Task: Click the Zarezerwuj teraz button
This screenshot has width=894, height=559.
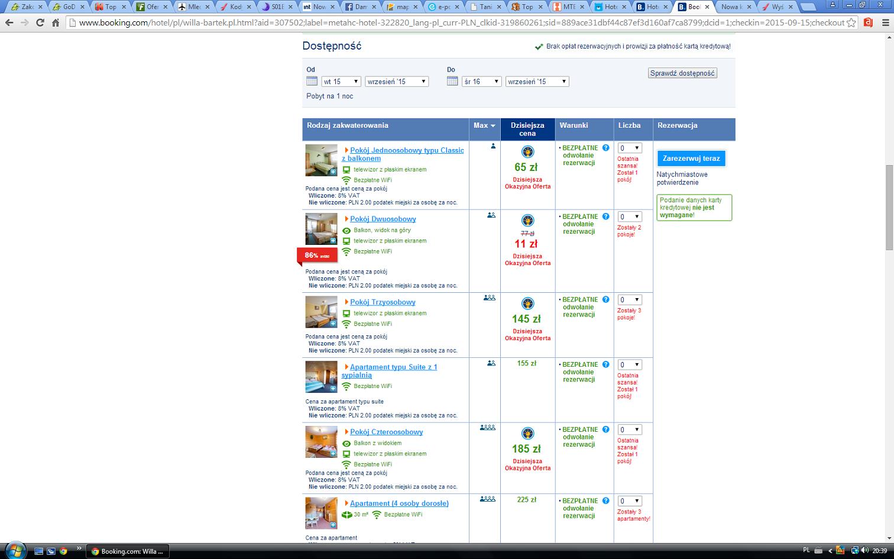Action: click(691, 159)
